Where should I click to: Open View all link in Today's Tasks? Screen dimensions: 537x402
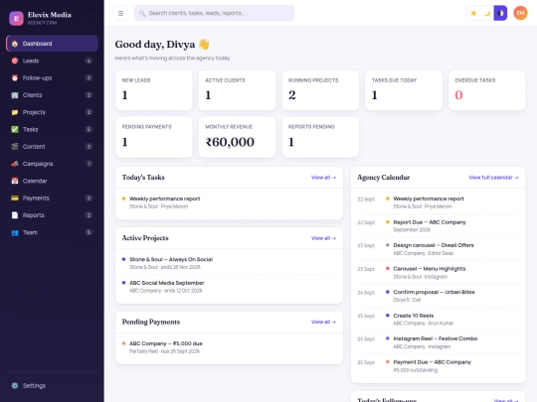[323, 178]
